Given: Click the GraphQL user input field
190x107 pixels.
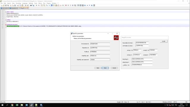Looking at the screenshot, I should pos(100,56).
